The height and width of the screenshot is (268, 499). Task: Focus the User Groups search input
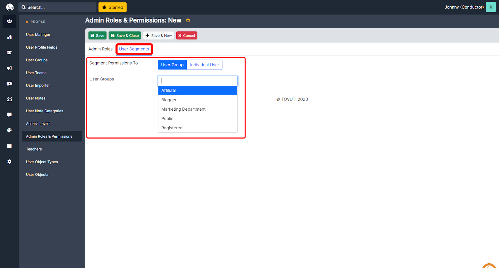point(198,81)
